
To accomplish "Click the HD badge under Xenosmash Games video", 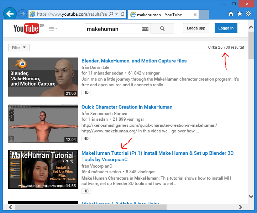I will coord(86,138).
